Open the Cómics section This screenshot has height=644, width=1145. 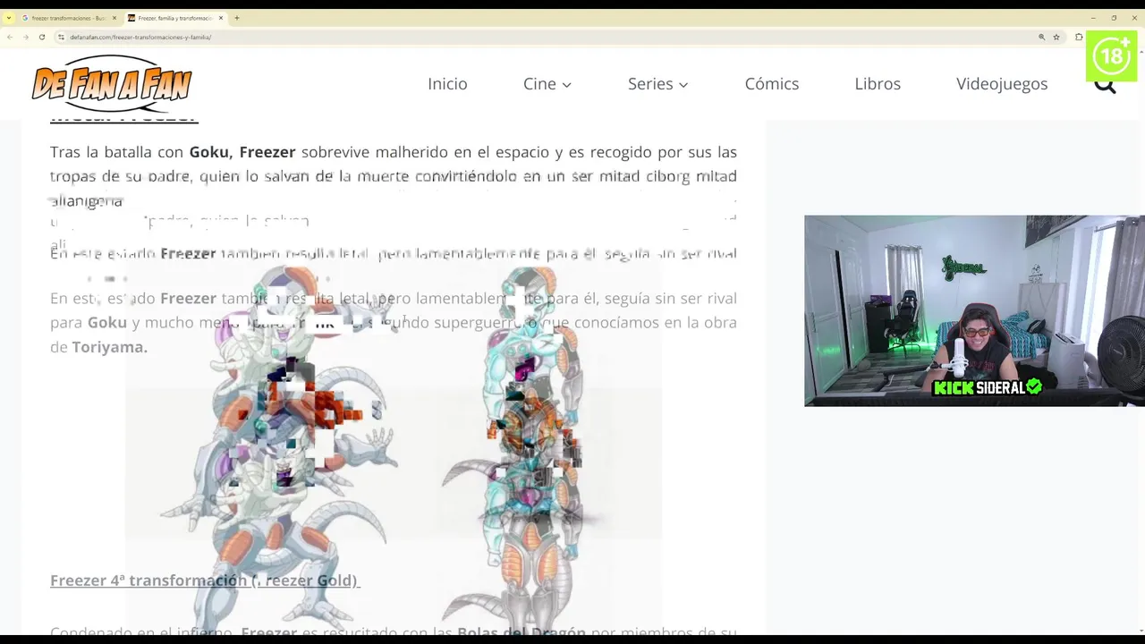click(772, 83)
